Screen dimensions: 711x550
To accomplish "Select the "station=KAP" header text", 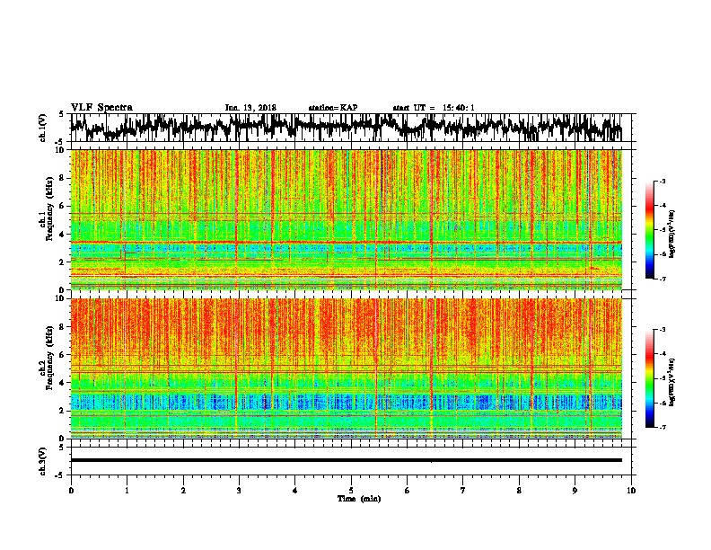I will click(333, 108).
